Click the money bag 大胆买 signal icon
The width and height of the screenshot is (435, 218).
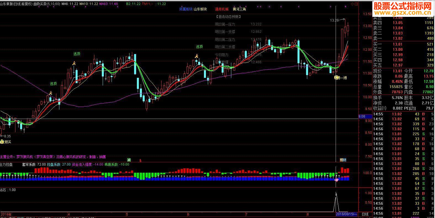[2, 142]
